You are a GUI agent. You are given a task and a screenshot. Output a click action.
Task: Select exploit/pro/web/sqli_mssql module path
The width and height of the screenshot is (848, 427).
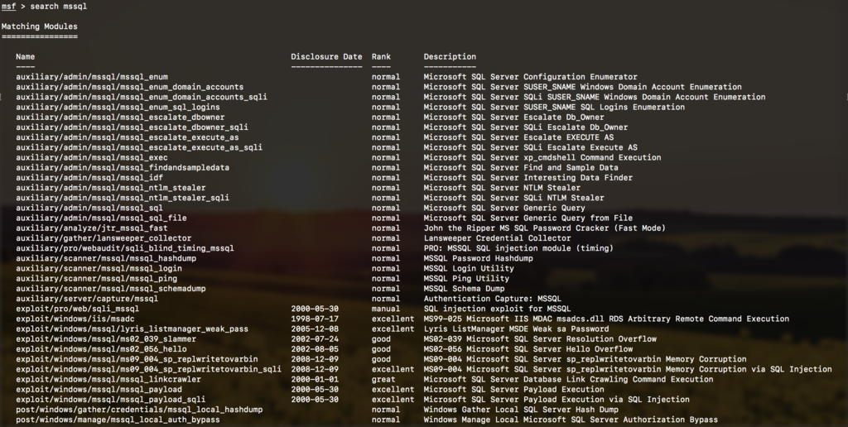[77, 309]
